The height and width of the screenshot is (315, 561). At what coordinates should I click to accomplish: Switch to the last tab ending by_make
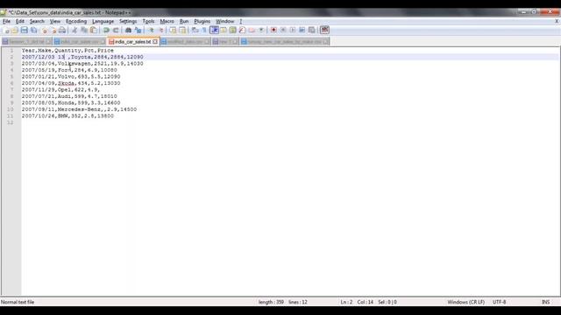(x=284, y=42)
